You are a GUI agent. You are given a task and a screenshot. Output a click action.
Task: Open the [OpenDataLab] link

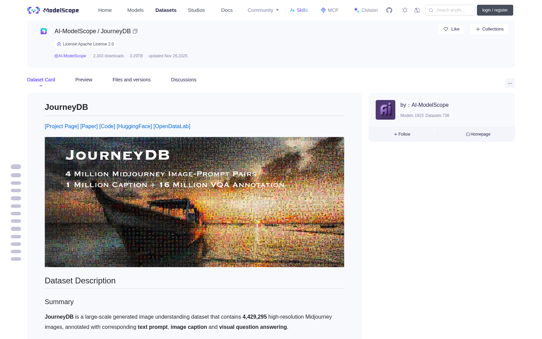click(x=172, y=126)
